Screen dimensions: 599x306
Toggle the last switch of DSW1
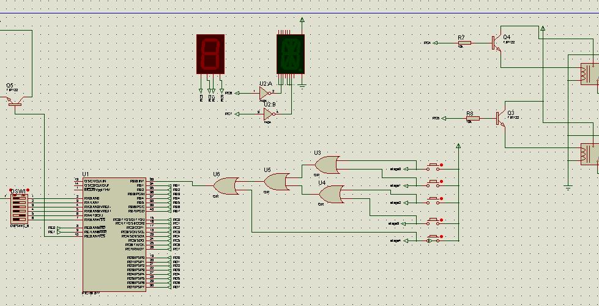pyautogui.click(x=19, y=219)
